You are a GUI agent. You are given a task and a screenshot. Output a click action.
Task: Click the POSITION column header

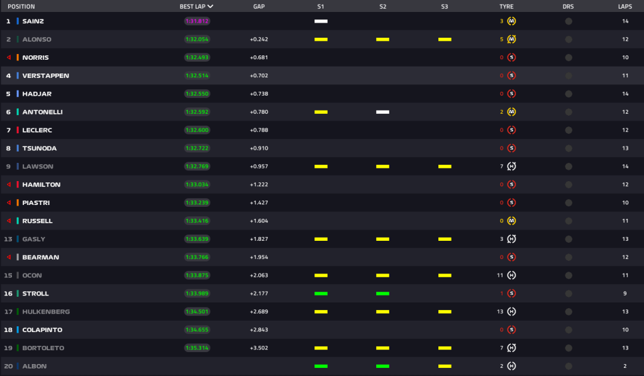click(21, 6)
